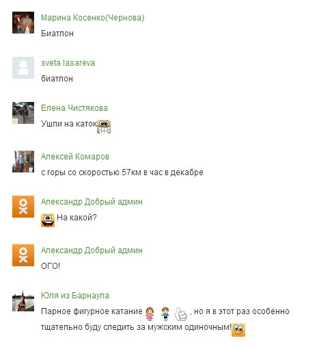Open Юля из Барнаула profile name link
Image resolution: width=334 pixels, height=349 pixels.
click(75, 296)
